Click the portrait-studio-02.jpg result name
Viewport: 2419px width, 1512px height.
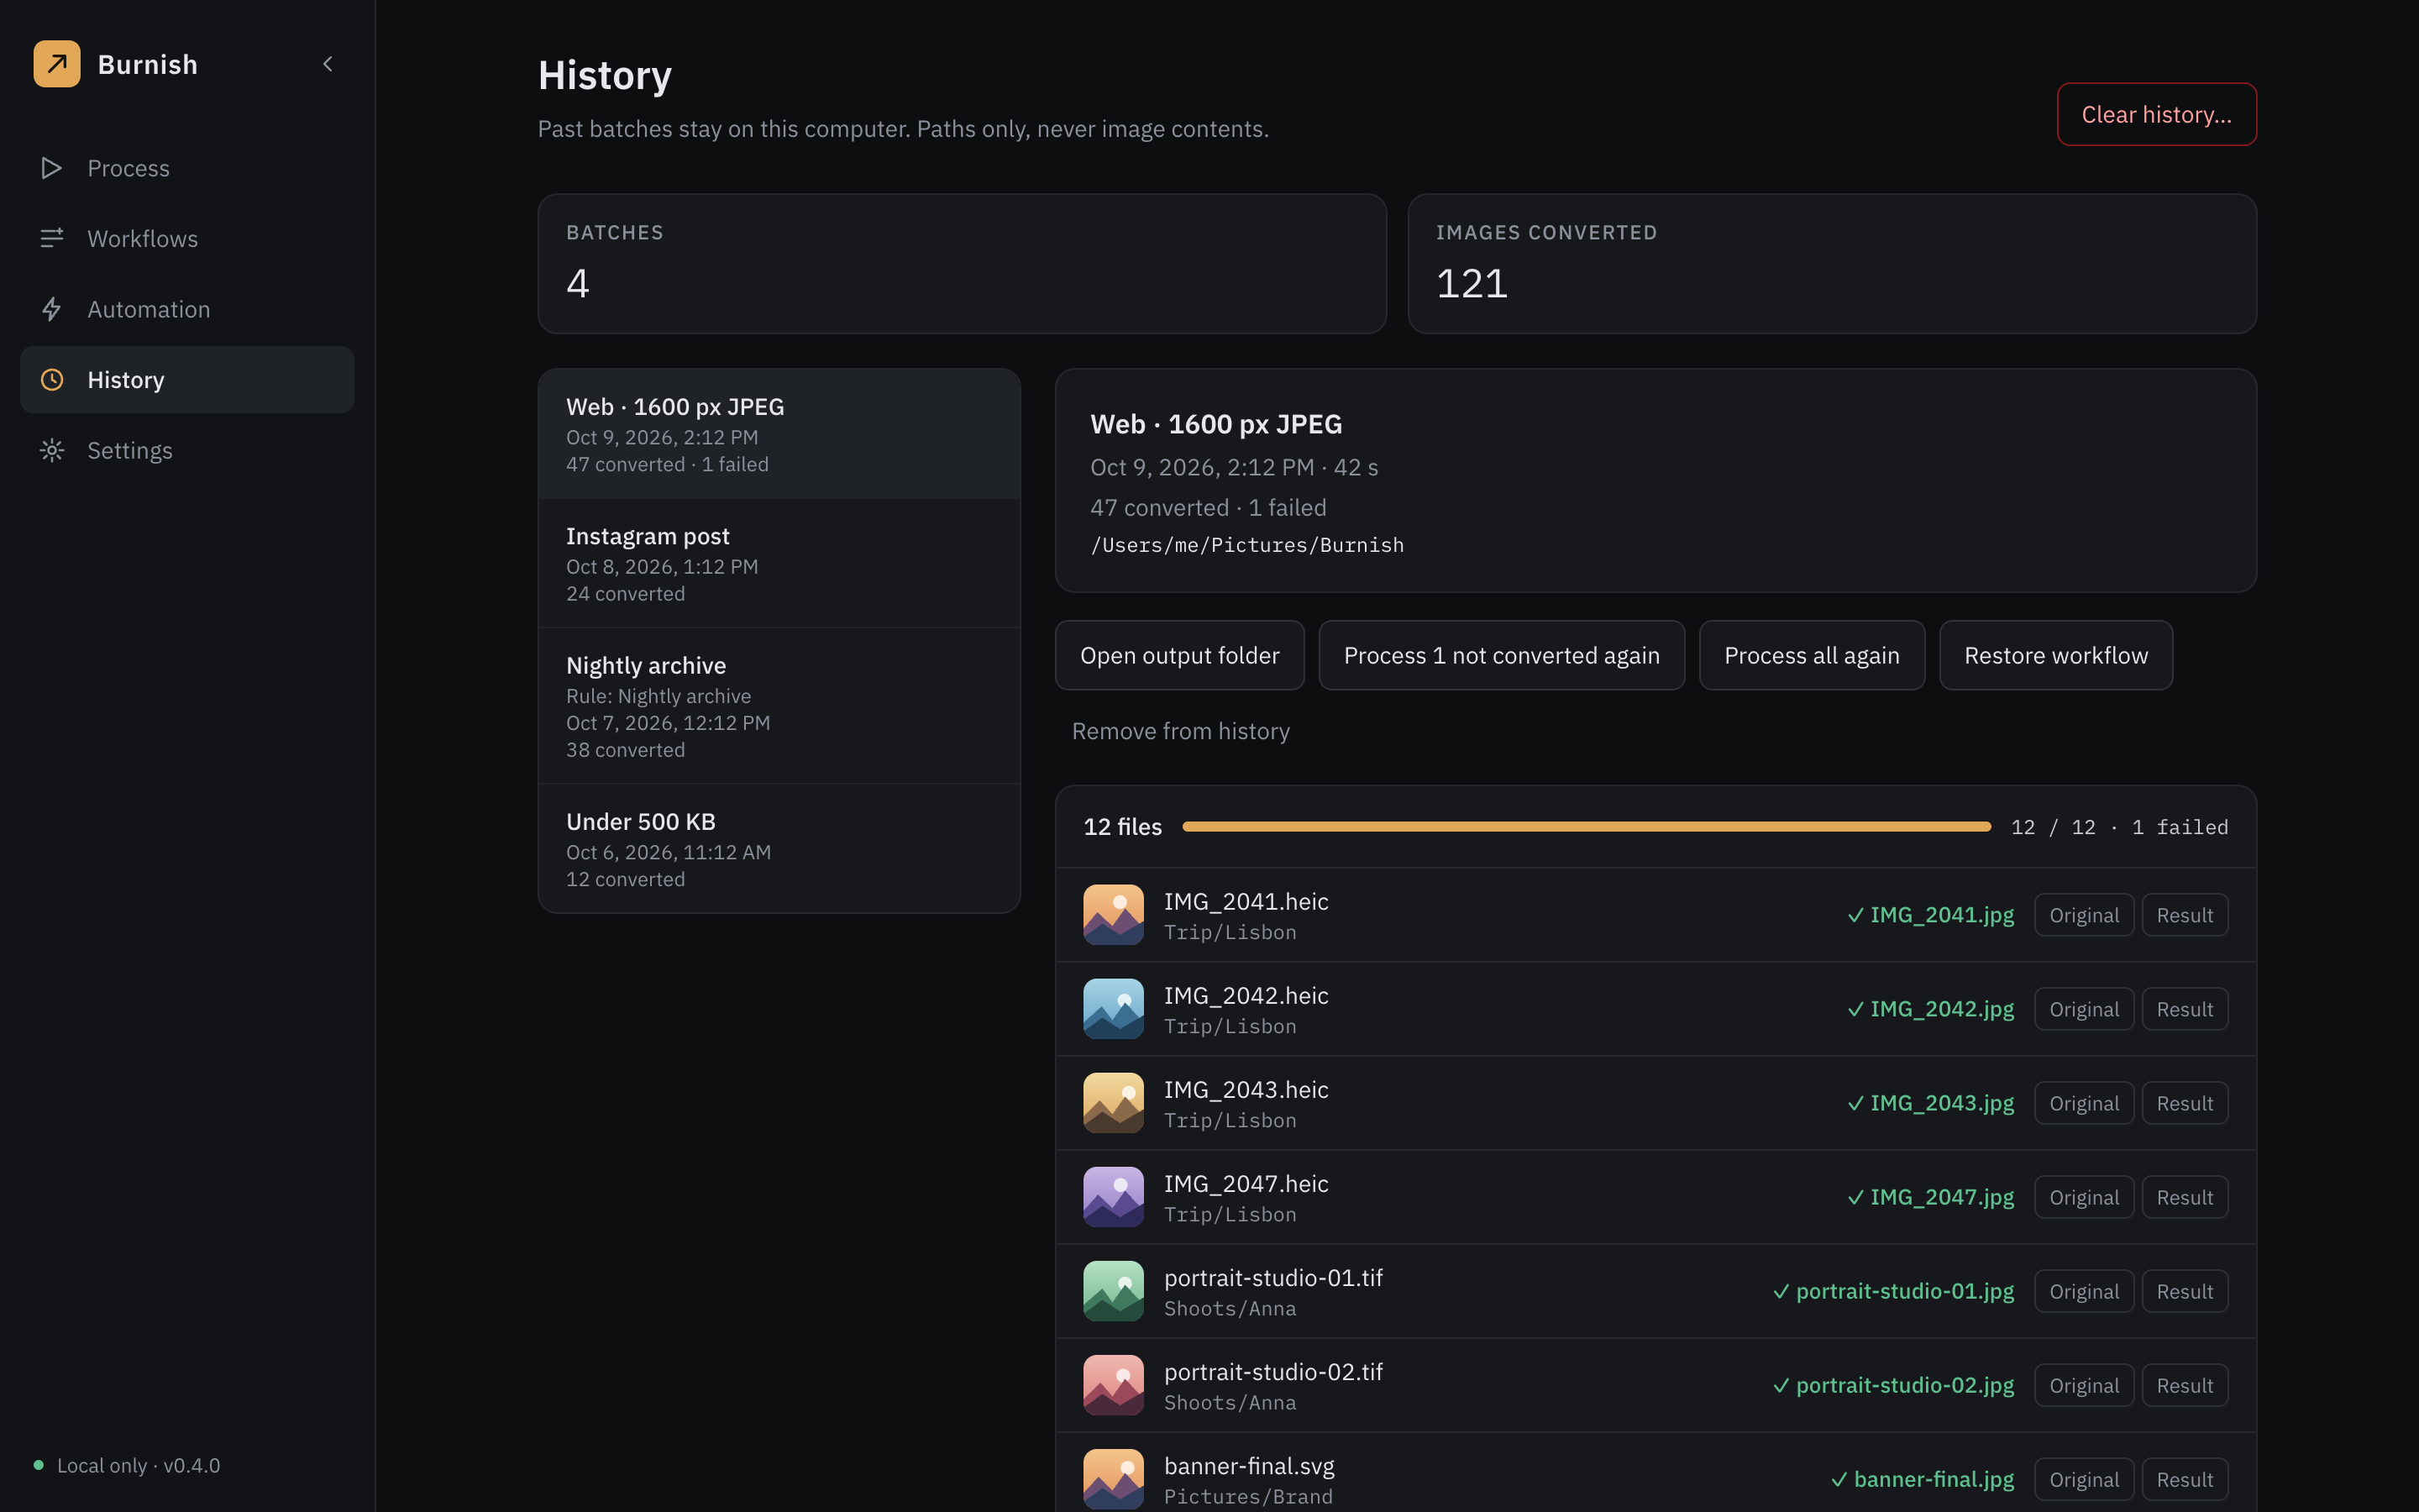pyautogui.click(x=1904, y=1385)
